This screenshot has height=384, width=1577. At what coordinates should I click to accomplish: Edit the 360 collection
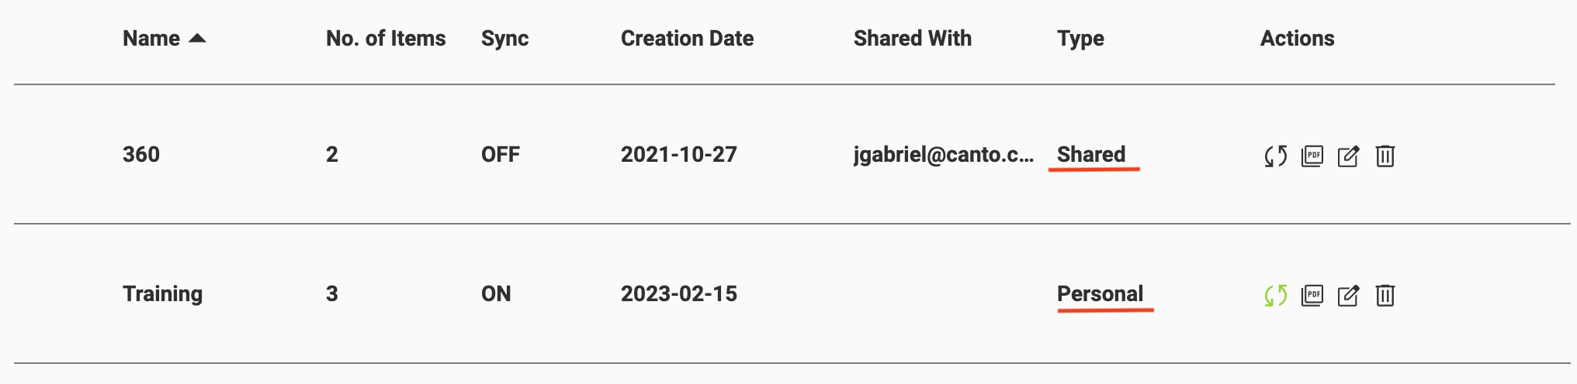point(1349,156)
